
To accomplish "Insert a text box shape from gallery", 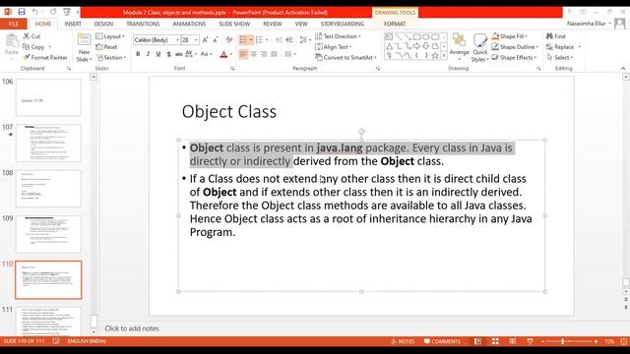I will pyautogui.click(x=389, y=37).
